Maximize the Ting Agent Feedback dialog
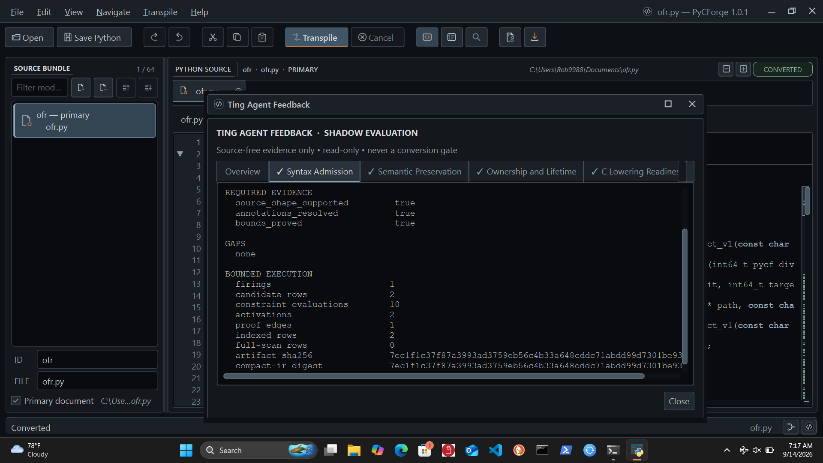Screen dimensions: 823x463 (x=668, y=104)
